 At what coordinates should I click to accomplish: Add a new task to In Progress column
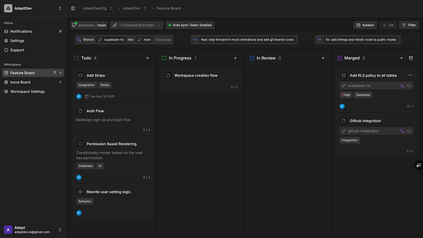click(235, 58)
